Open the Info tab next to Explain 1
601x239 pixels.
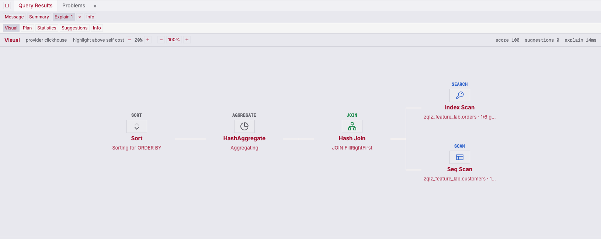[90, 17]
